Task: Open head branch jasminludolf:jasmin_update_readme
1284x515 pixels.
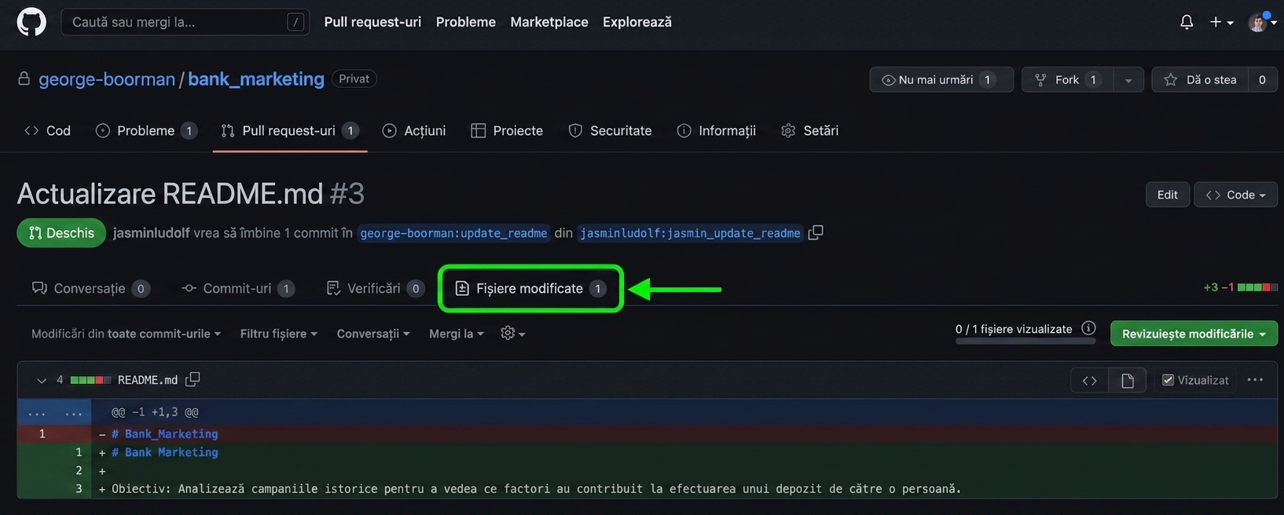Action: point(690,233)
